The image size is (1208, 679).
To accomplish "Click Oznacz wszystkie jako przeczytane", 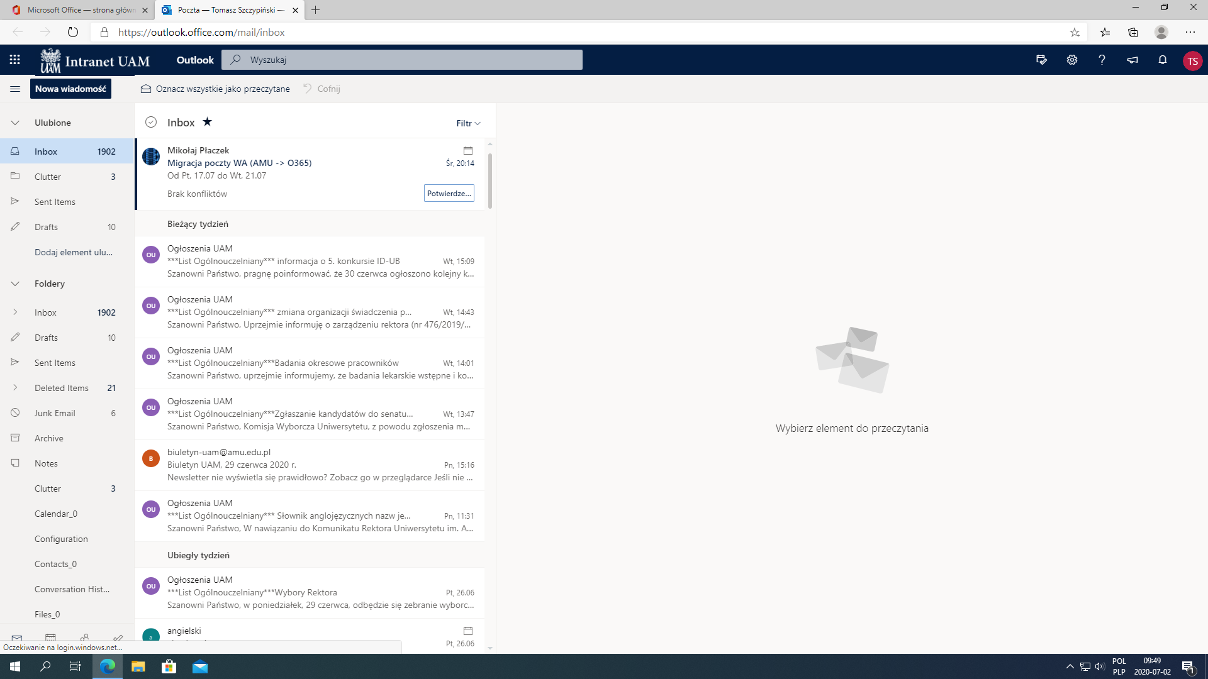I will (x=216, y=89).
